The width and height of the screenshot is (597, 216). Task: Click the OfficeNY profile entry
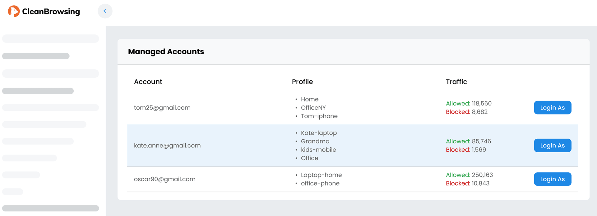tap(313, 108)
